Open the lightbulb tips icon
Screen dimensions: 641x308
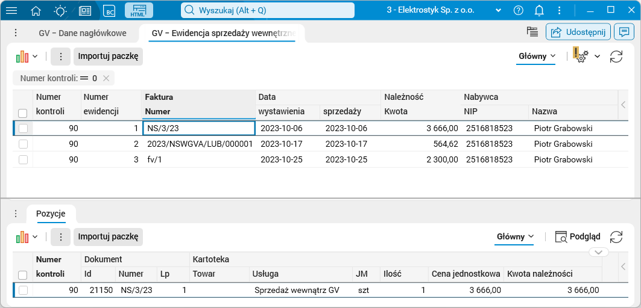[60, 11]
